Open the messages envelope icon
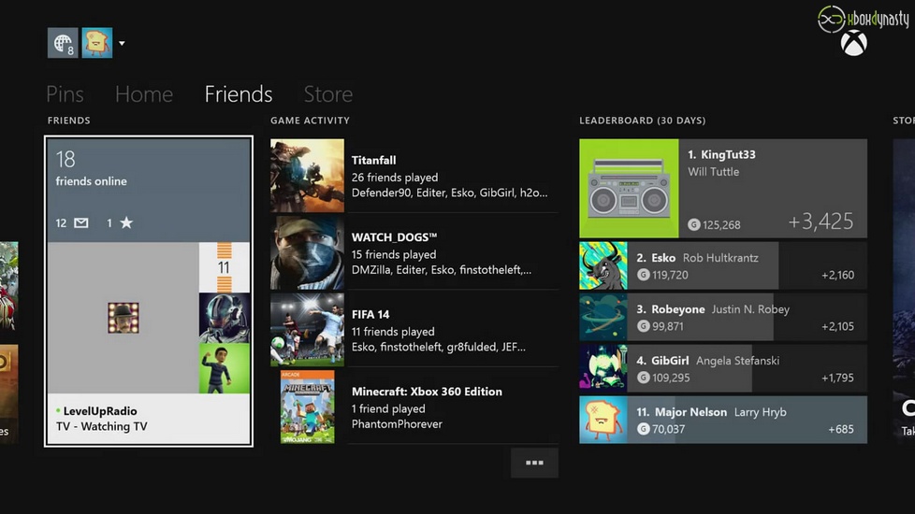The height and width of the screenshot is (514, 915). (x=80, y=222)
